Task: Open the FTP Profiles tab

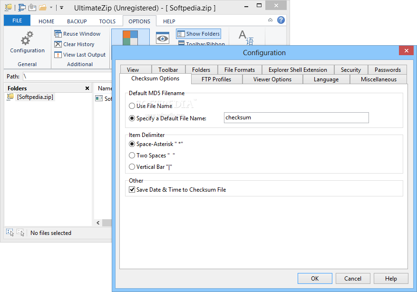Action: tap(216, 79)
